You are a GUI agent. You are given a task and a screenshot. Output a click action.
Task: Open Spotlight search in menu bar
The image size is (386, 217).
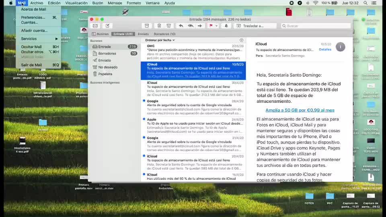[x=365, y=3]
